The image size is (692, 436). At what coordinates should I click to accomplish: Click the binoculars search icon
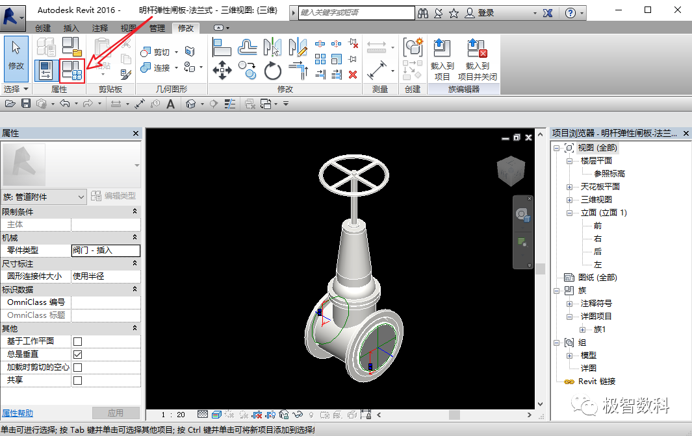[423, 13]
